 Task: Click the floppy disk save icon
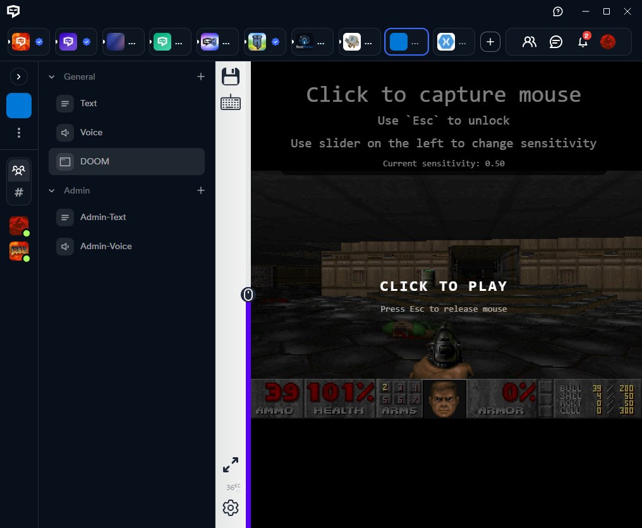point(231,77)
